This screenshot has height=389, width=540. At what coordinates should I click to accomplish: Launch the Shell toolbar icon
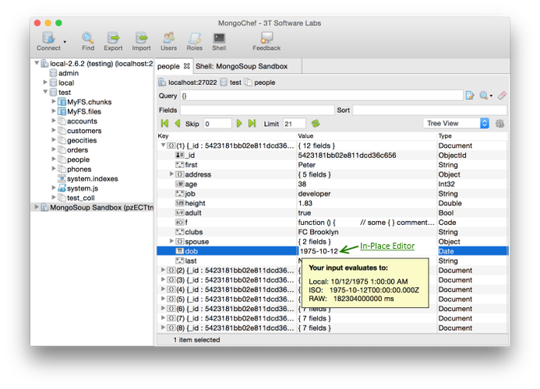click(x=219, y=41)
